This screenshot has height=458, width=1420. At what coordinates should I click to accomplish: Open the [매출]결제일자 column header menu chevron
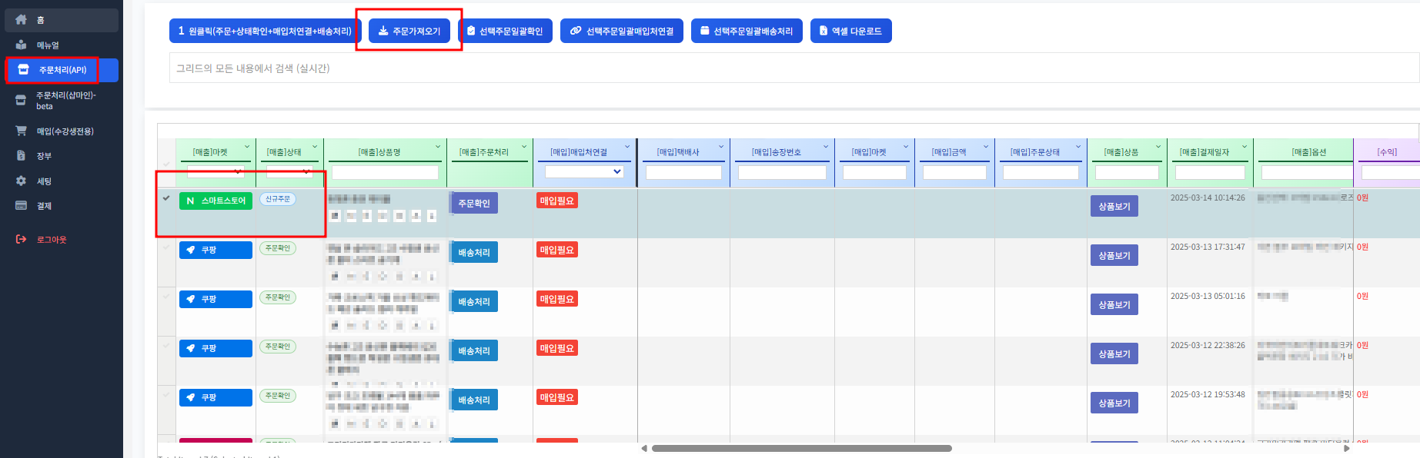[x=1245, y=147]
